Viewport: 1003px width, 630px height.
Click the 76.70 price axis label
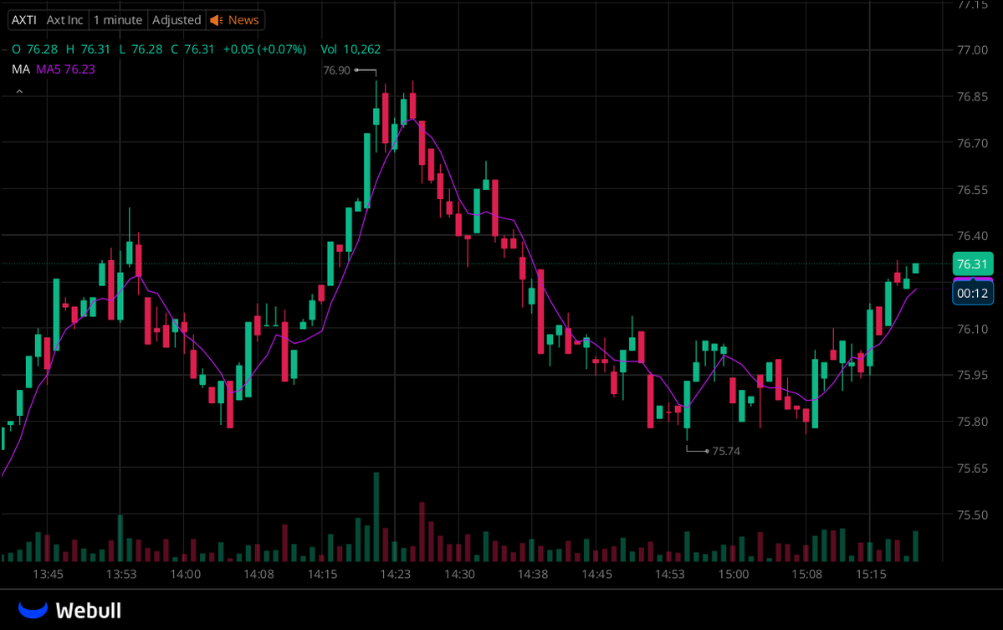[972, 143]
